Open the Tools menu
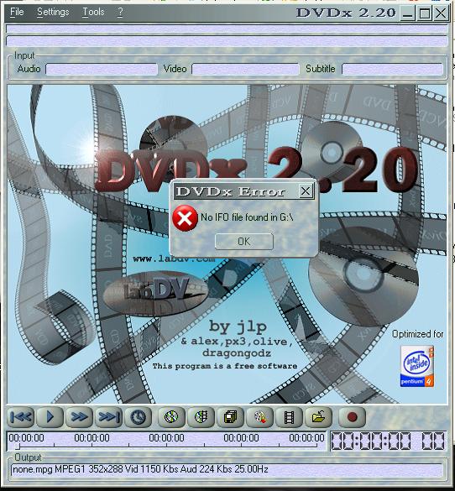The image size is (455, 491). click(x=93, y=12)
